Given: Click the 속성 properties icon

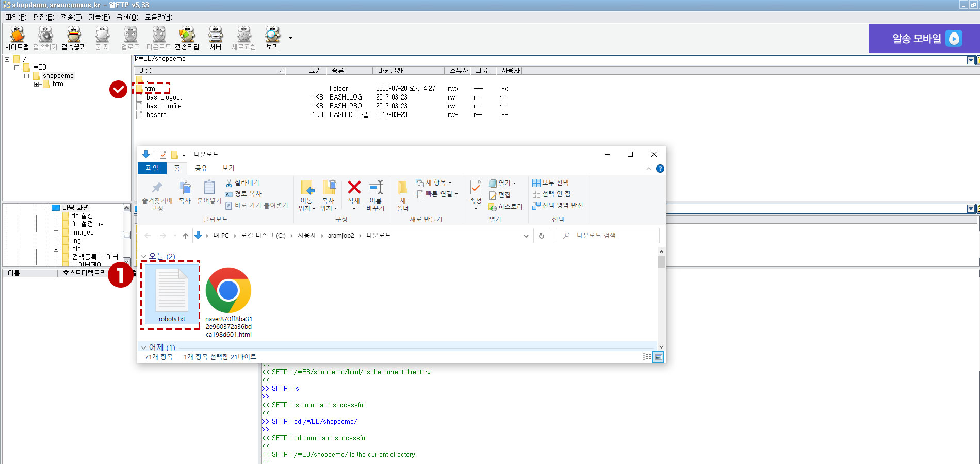Looking at the screenshot, I should tap(476, 195).
